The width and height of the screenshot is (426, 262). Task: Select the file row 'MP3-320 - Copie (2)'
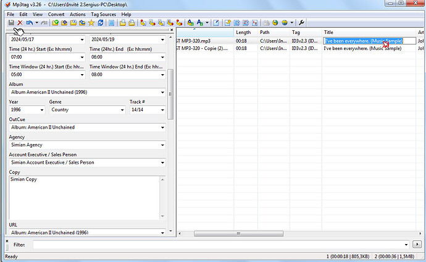[300, 48]
